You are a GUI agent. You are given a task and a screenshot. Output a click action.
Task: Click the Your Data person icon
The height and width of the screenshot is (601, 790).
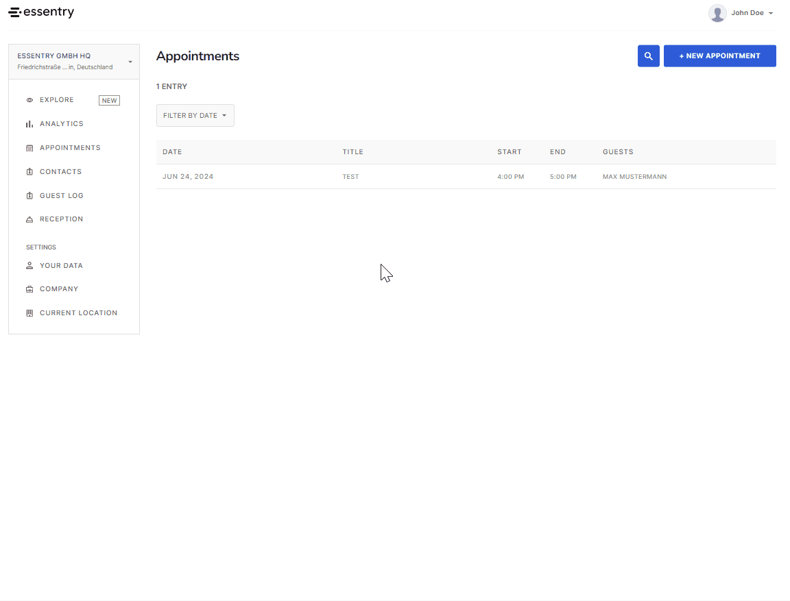[x=29, y=265]
